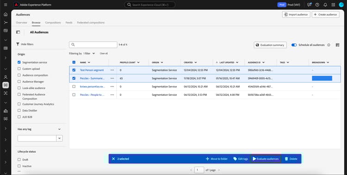This screenshot has height=175, width=347.
Task: Open the NAME column sort menu
Action: [x=89, y=62]
